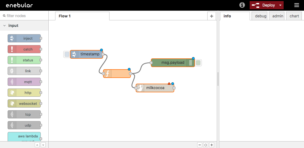The width and height of the screenshot is (304, 148).
Task: Pick the mqtt node from palette
Action: coord(24,82)
